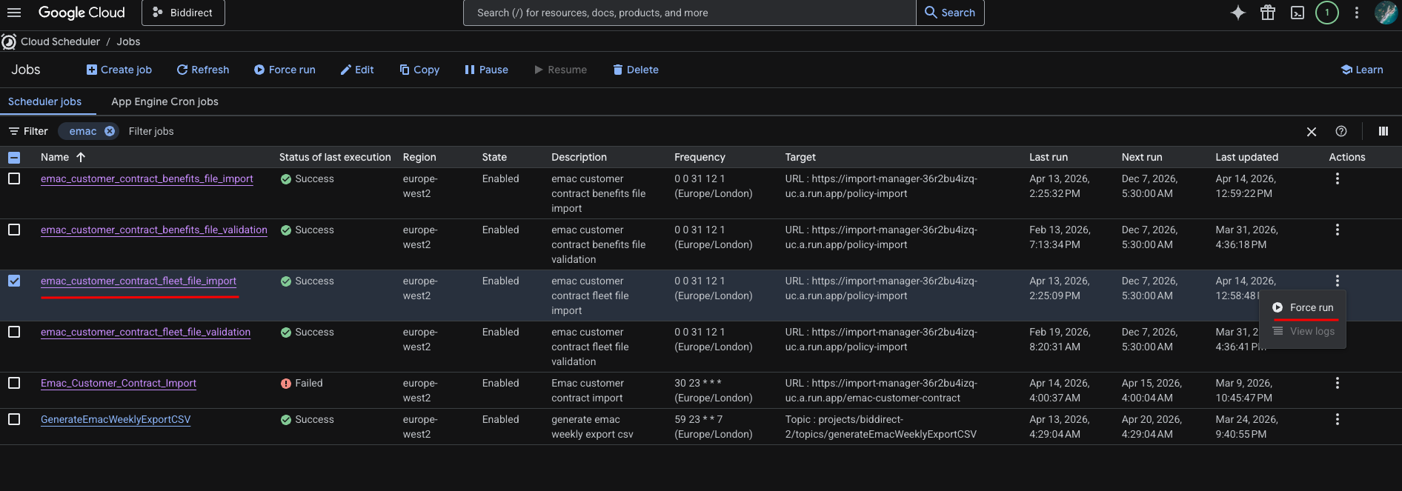Go to Cloud Scheduler breadcrumb

point(60,41)
